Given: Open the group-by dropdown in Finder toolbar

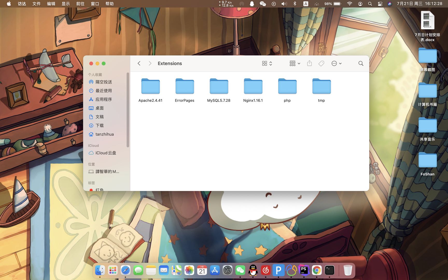Looking at the screenshot, I should pos(295,63).
